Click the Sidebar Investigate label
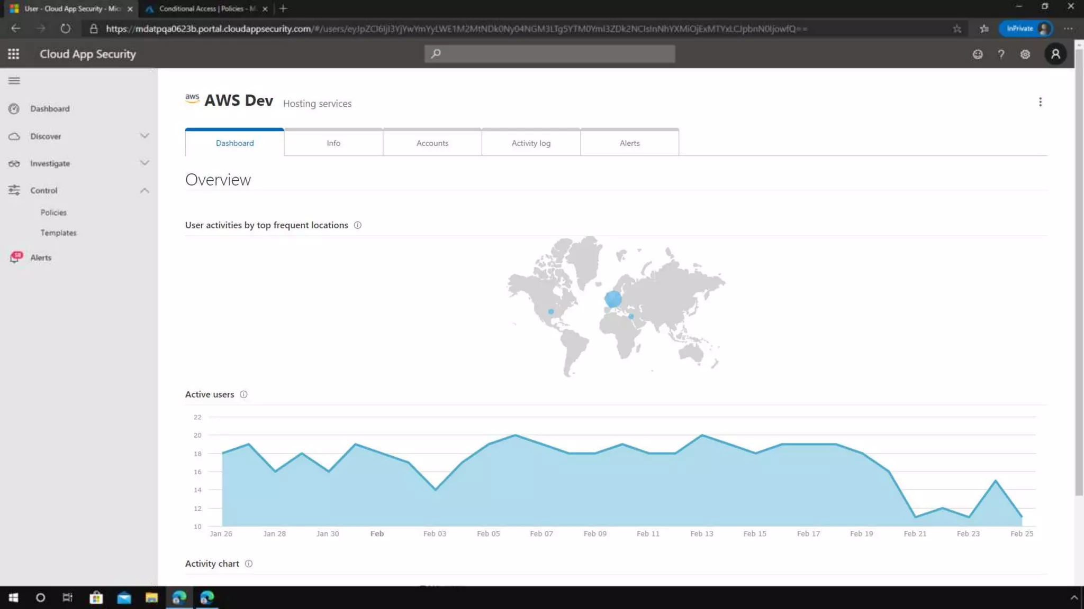Viewport: 1084px width, 609px height. pos(50,163)
